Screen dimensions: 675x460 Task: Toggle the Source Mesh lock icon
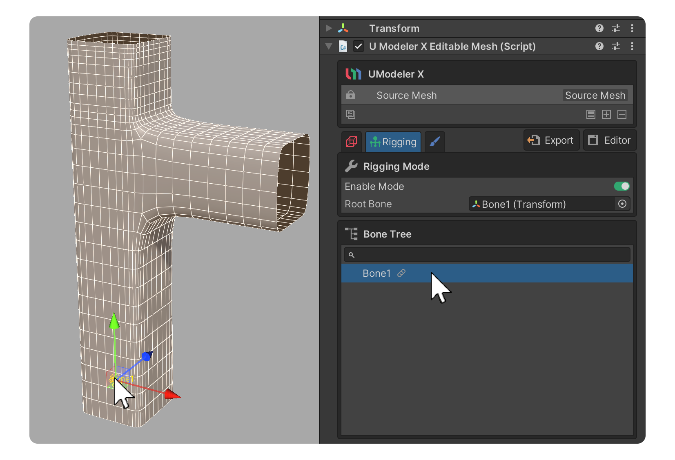[350, 95]
